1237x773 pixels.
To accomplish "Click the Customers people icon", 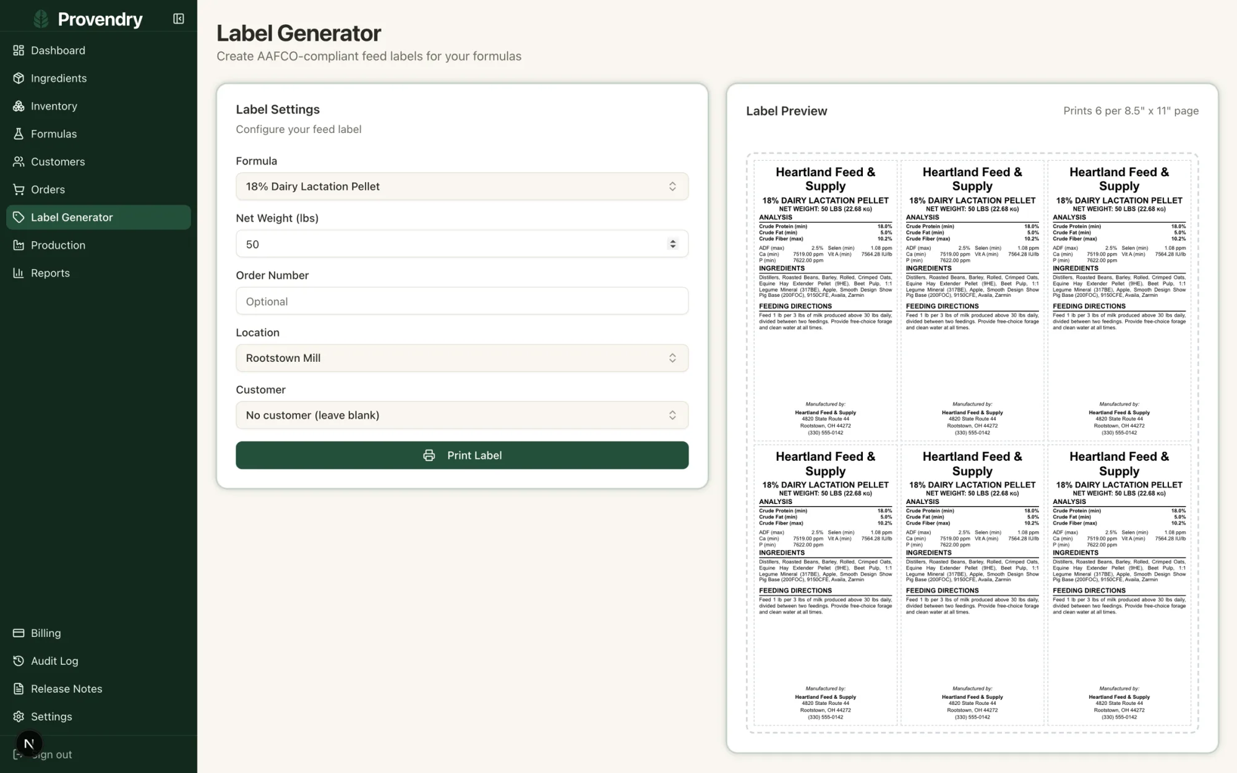I will click(19, 161).
